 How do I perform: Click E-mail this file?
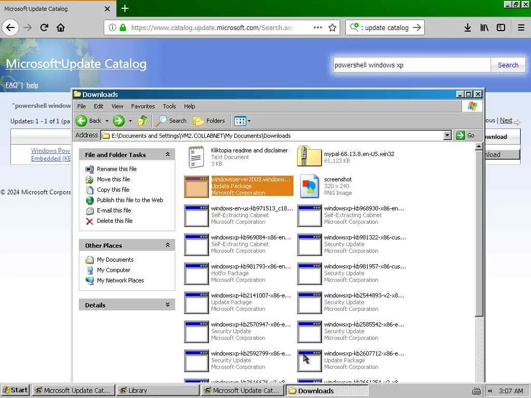coord(114,210)
